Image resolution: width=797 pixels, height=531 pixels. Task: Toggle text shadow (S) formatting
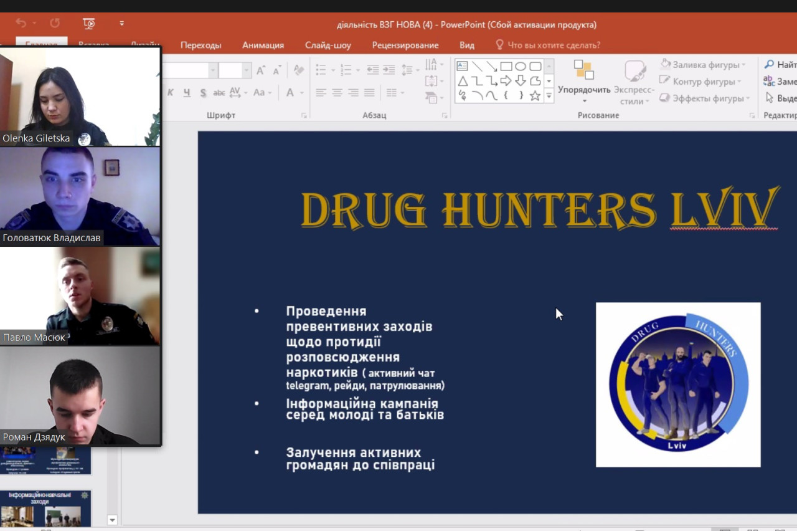coord(203,92)
